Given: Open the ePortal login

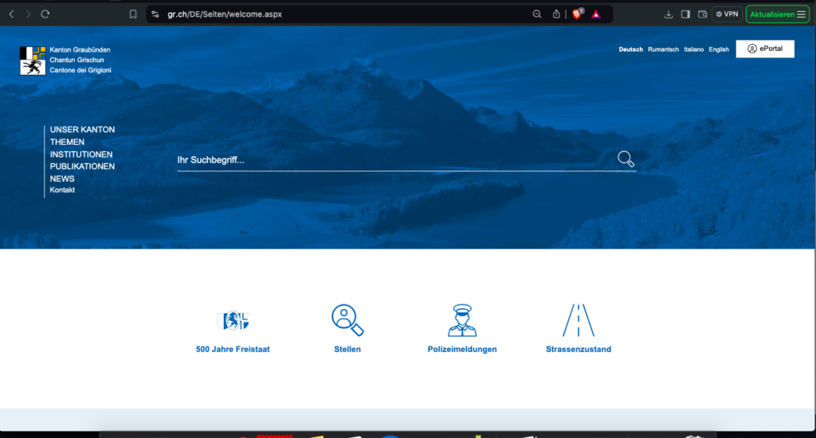Looking at the screenshot, I should [765, 49].
